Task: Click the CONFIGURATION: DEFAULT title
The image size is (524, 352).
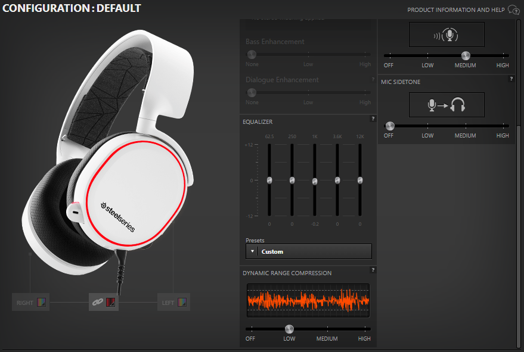Action: pos(72,8)
